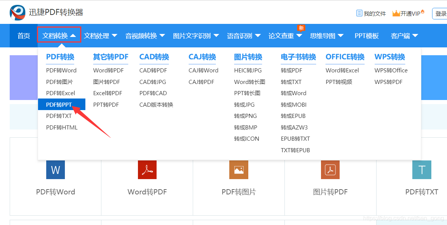Choose highlighted PDF转PPT menu entry
Viewport: 447px width, 225px height.
pos(62,104)
